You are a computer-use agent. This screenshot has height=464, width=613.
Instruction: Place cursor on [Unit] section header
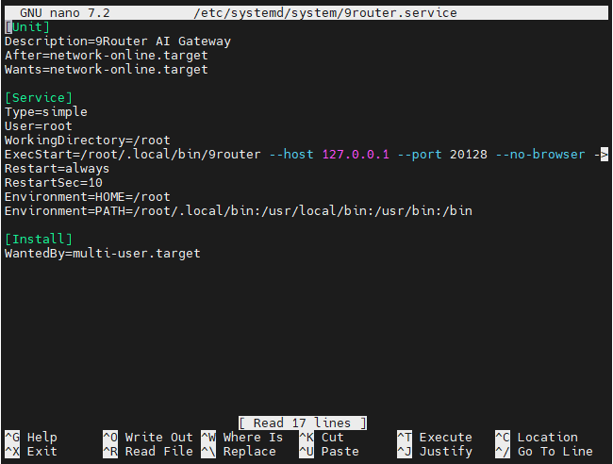tap(27, 27)
